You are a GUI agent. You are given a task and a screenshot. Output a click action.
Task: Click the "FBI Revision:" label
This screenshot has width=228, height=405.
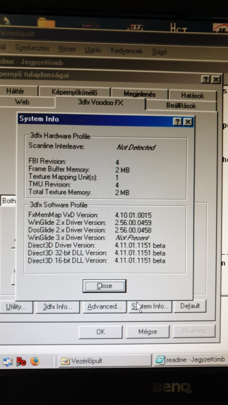pyautogui.click(x=47, y=161)
